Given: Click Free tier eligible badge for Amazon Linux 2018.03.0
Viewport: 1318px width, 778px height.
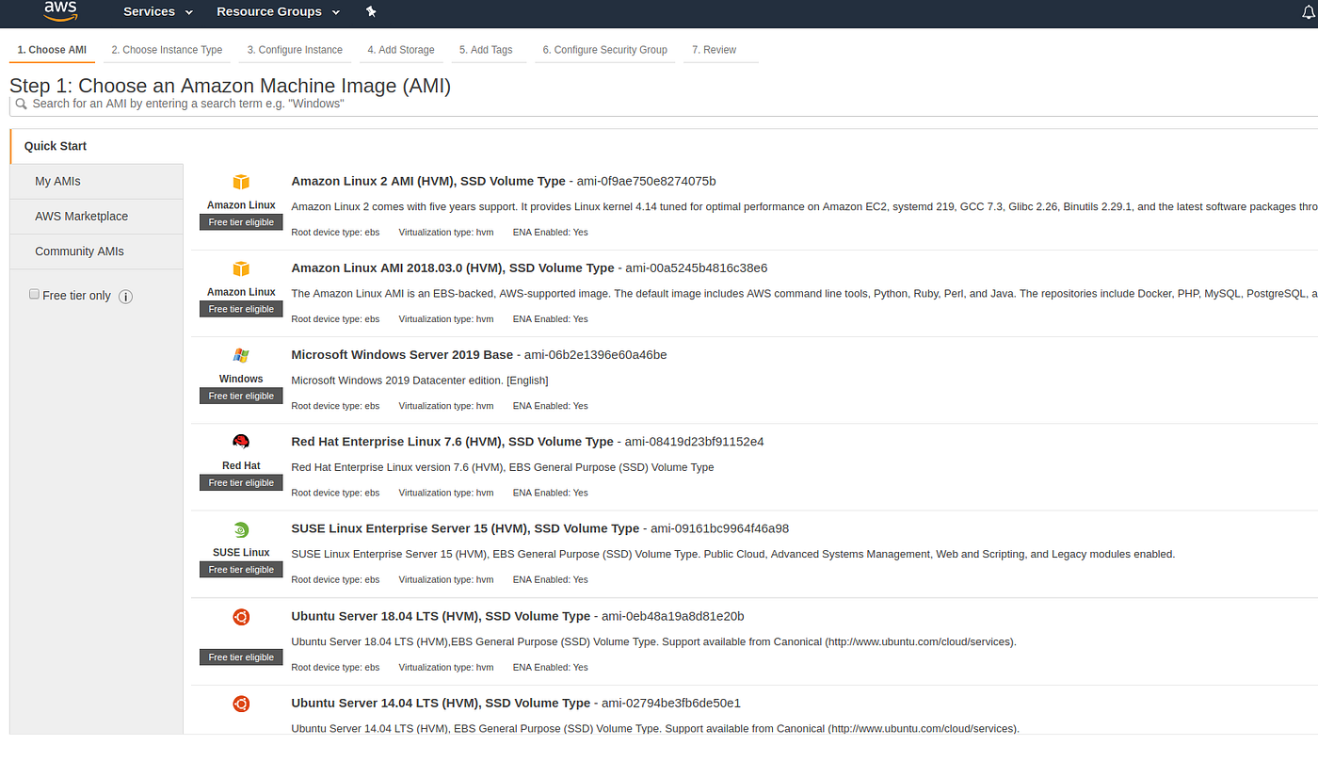Looking at the screenshot, I should tap(241, 309).
